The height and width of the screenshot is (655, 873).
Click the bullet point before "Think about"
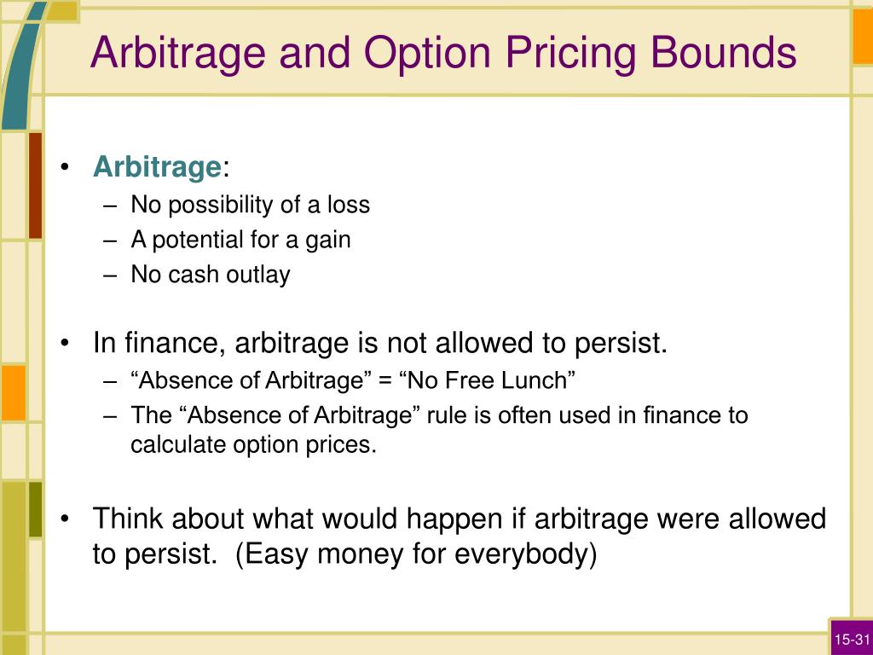[65, 519]
